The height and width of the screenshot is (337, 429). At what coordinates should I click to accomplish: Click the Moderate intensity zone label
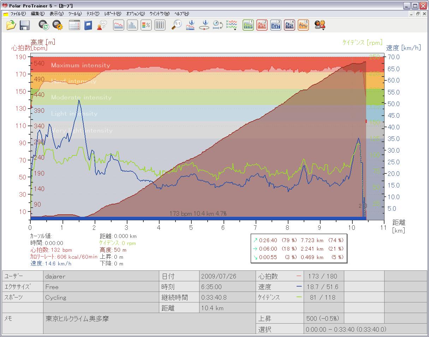pyautogui.click(x=81, y=97)
